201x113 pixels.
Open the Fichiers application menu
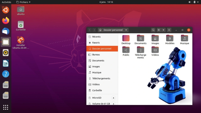click(x=23, y=2)
